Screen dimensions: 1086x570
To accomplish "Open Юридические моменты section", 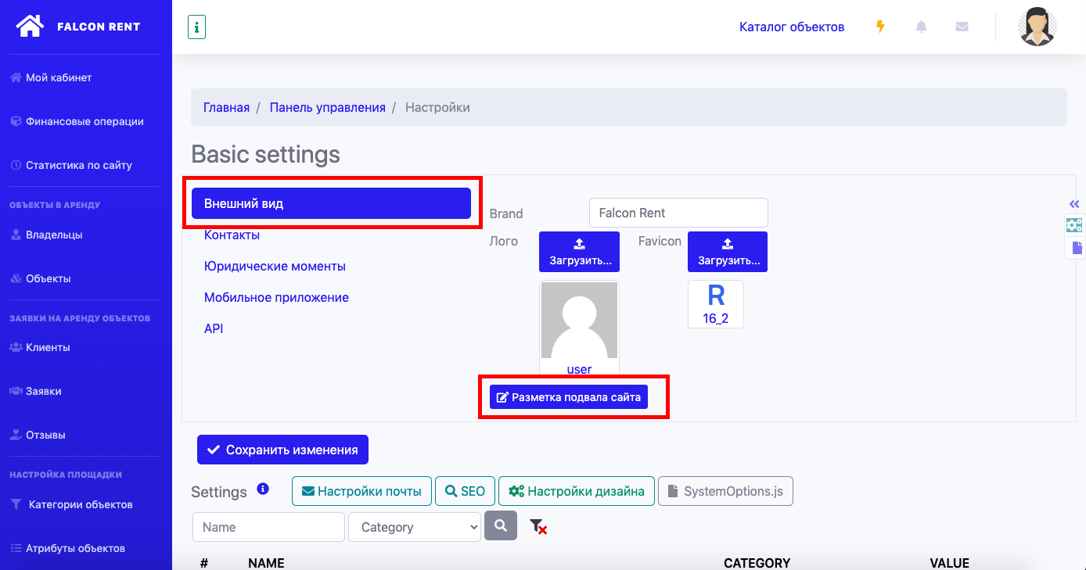I will click(275, 266).
